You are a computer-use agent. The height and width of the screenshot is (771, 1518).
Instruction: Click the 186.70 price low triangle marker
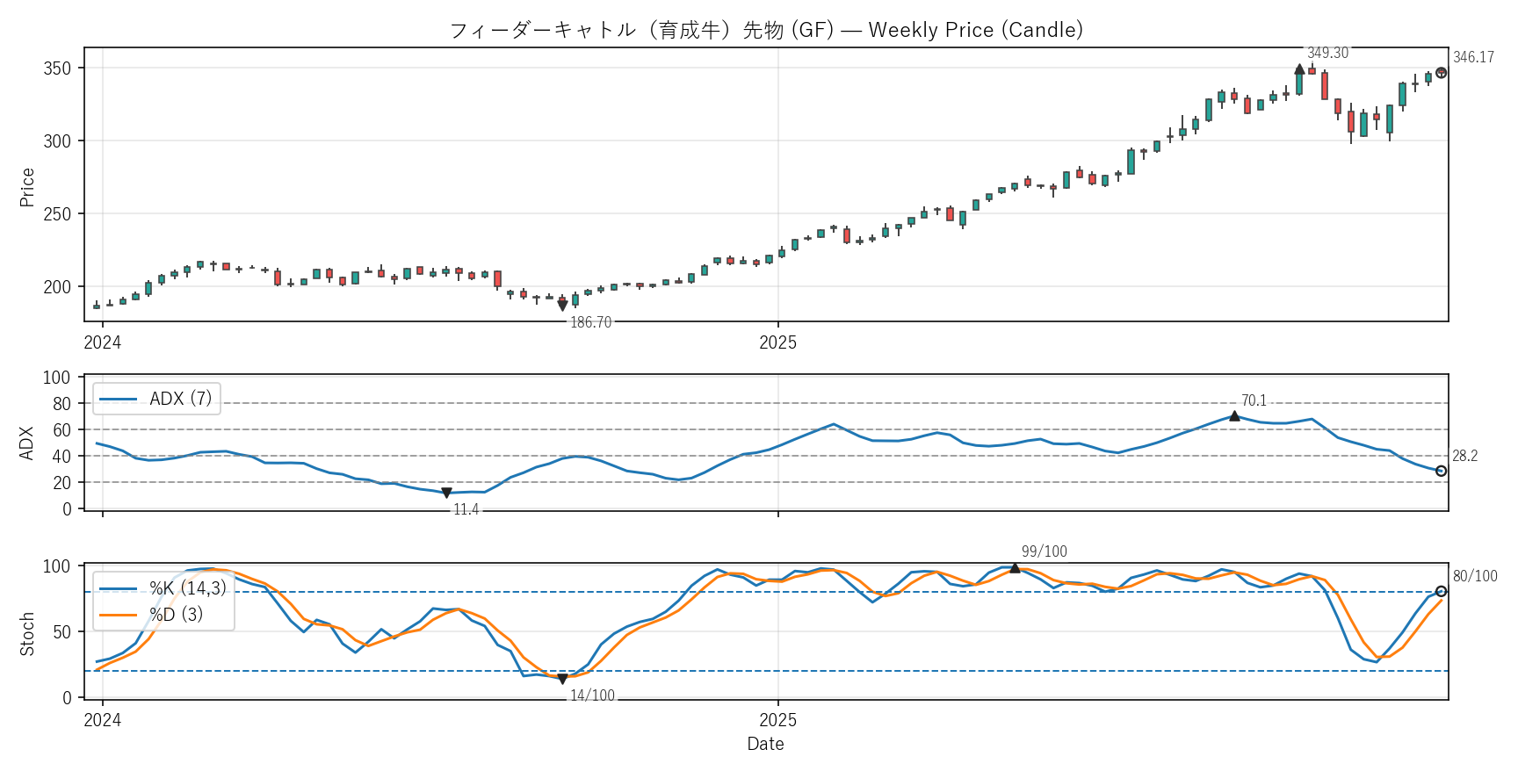(562, 306)
